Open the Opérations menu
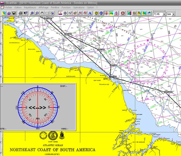The image size is (181, 156). [79, 8]
